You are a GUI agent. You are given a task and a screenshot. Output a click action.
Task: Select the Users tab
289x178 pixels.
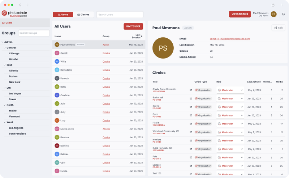[x=63, y=14]
